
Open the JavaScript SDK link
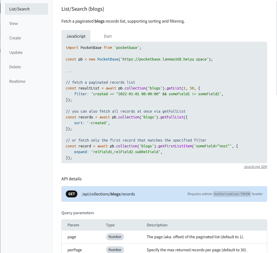point(255,167)
